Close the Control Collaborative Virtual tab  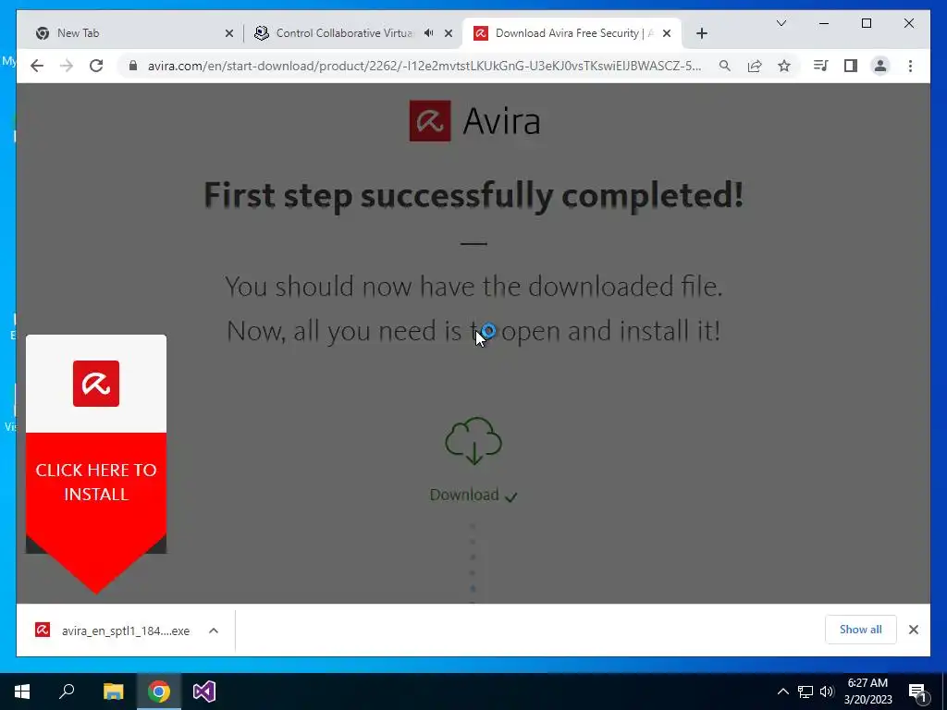click(x=449, y=33)
